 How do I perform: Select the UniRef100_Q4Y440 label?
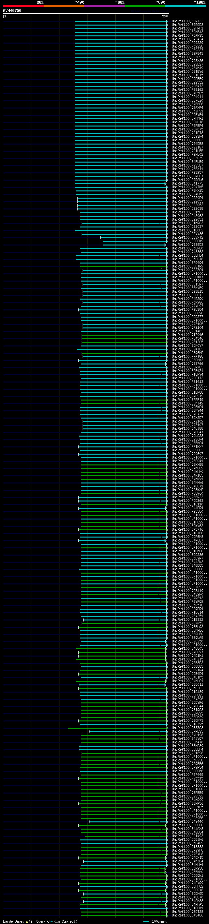click(187, 821)
